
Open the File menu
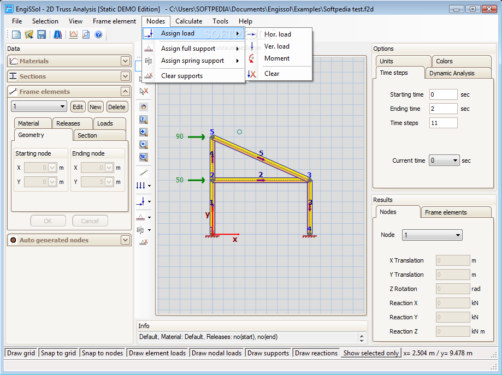17,21
